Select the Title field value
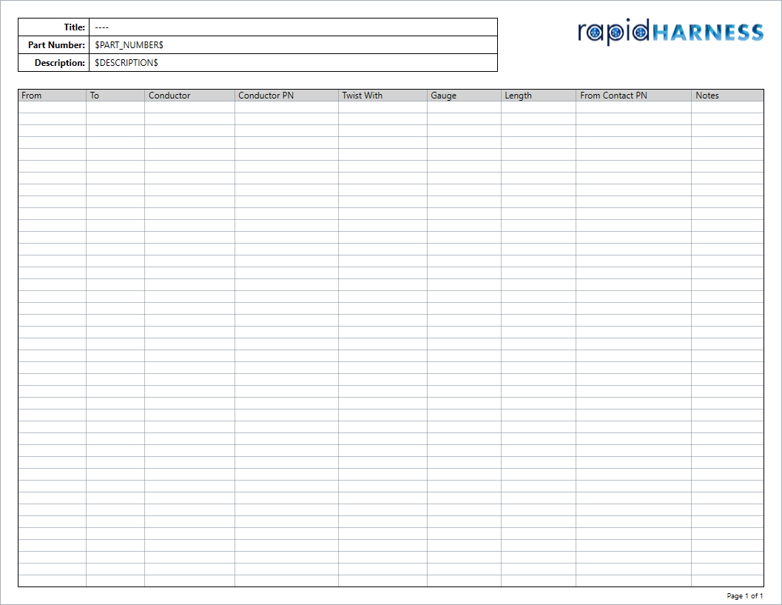782x605 pixels. coord(292,27)
